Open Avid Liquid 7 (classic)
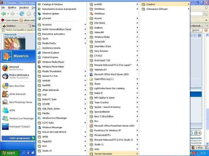209x156 pixels. pyautogui.click(x=18, y=127)
